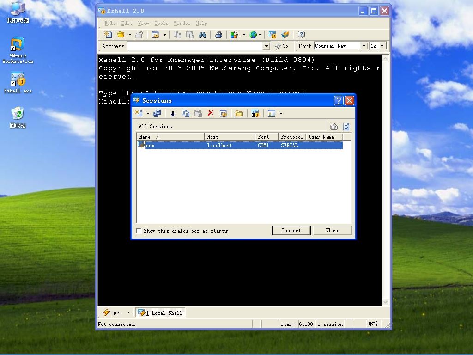The image size is (473, 355).
Task: Expand the Open folder dropdown arrow in Xshell toolbar
Action: 130,35
